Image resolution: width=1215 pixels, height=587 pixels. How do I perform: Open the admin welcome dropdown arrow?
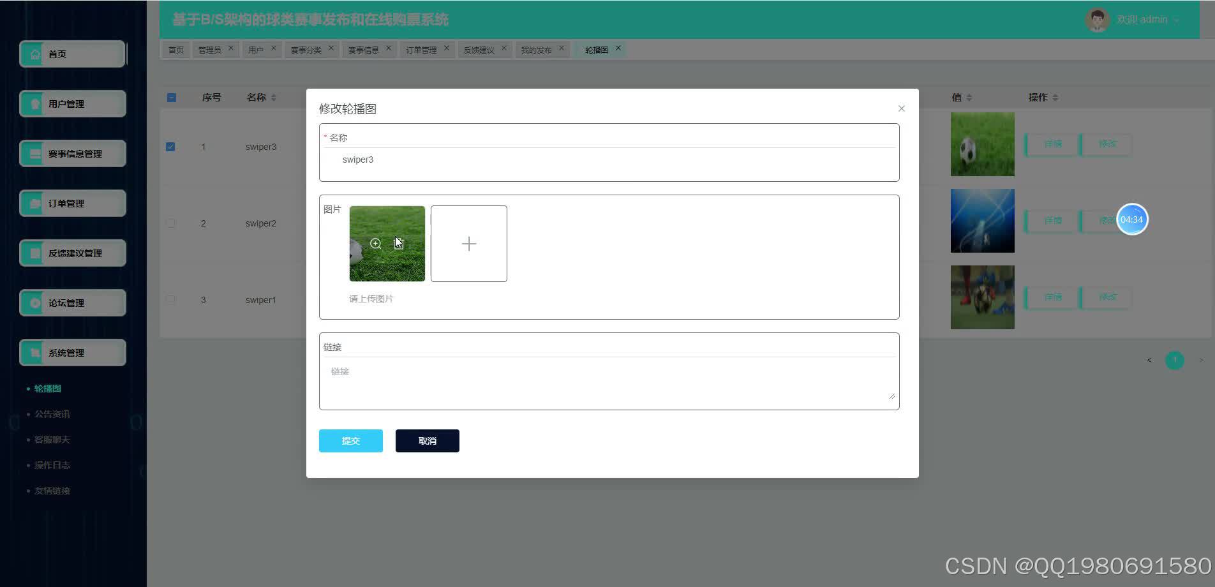click(x=1176, y=19)
